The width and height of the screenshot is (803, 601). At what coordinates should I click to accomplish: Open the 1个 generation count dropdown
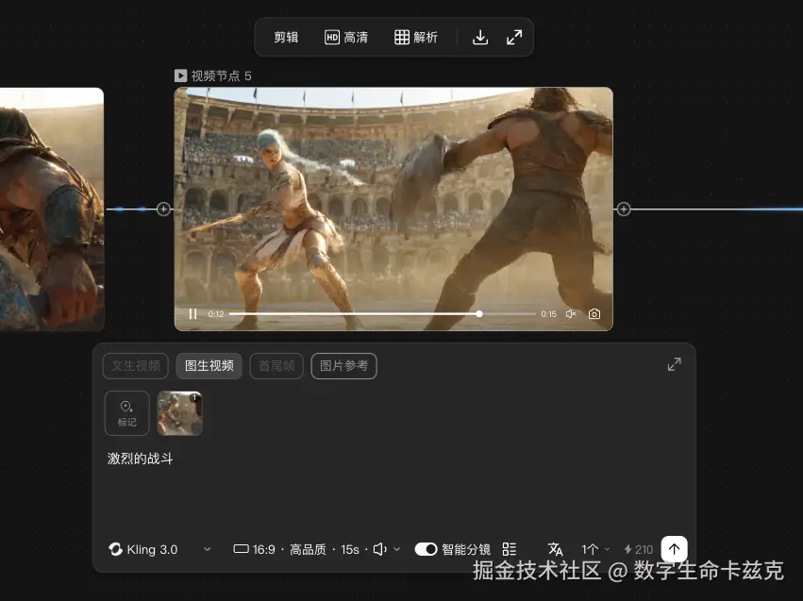(x=594, y=548)
